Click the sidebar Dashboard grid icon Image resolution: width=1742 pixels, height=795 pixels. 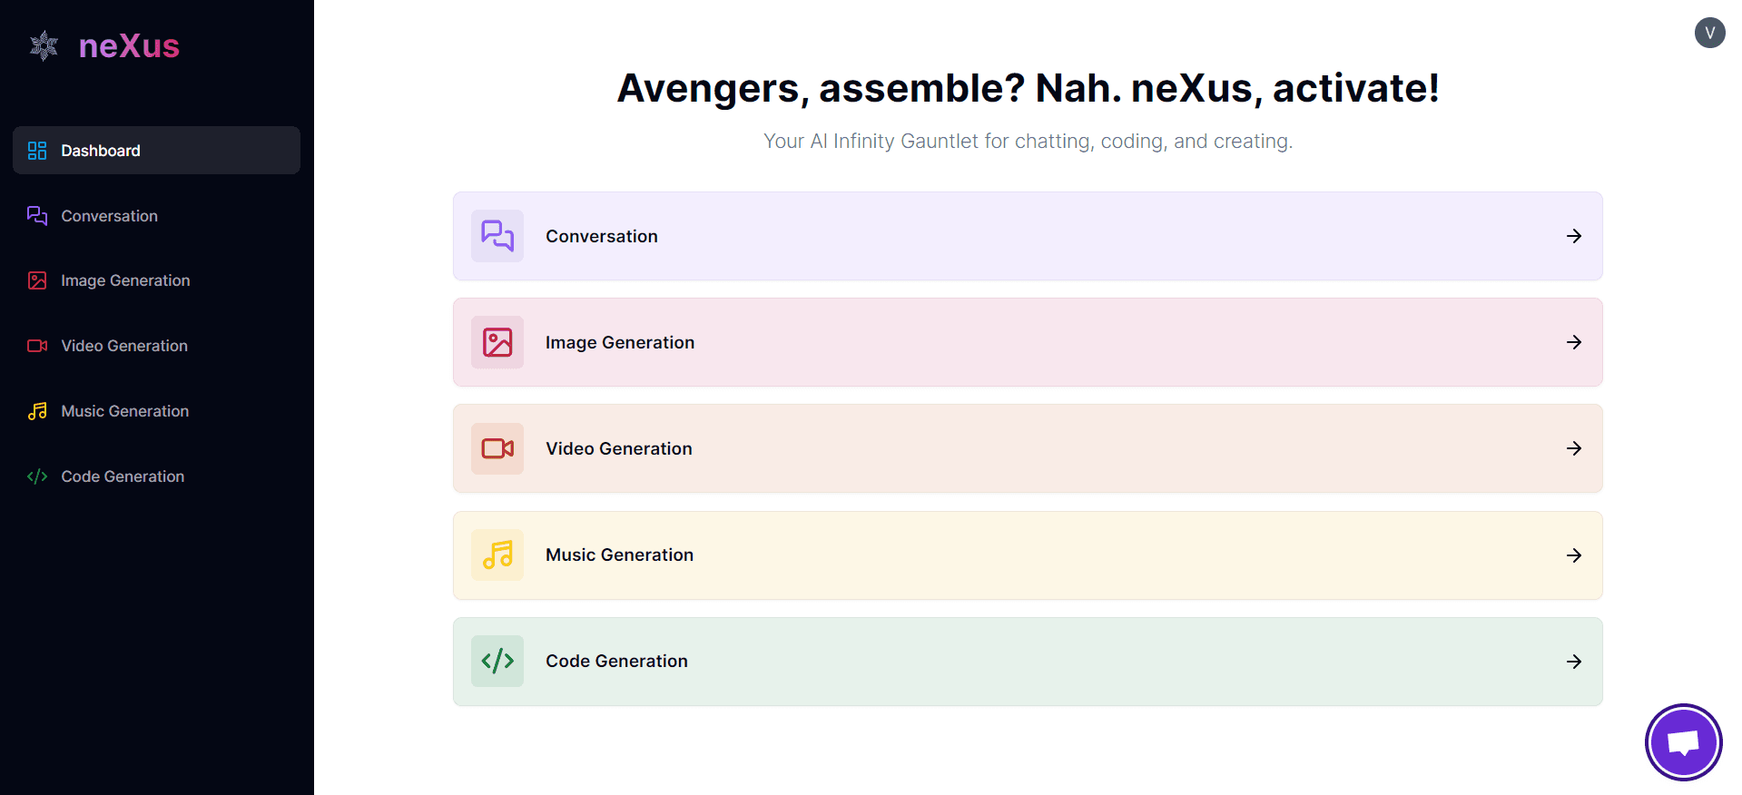[37, 151]
